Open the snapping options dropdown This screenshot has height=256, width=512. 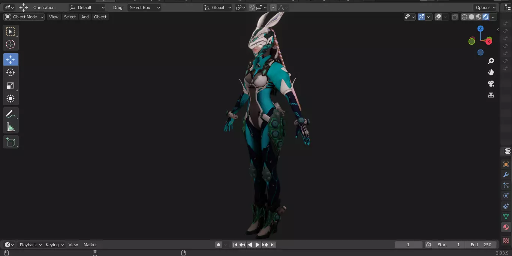262,7
